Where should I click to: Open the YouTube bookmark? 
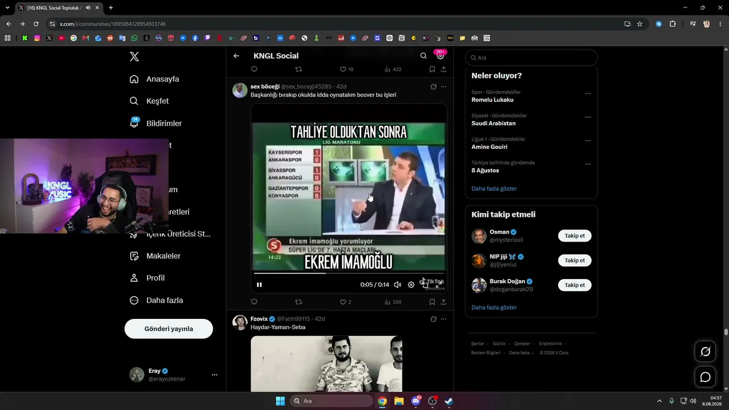point(62,38)
